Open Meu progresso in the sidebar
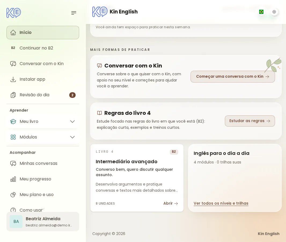 [43, 179]
